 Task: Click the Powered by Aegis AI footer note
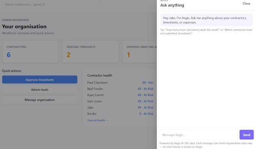click(206, 145)
